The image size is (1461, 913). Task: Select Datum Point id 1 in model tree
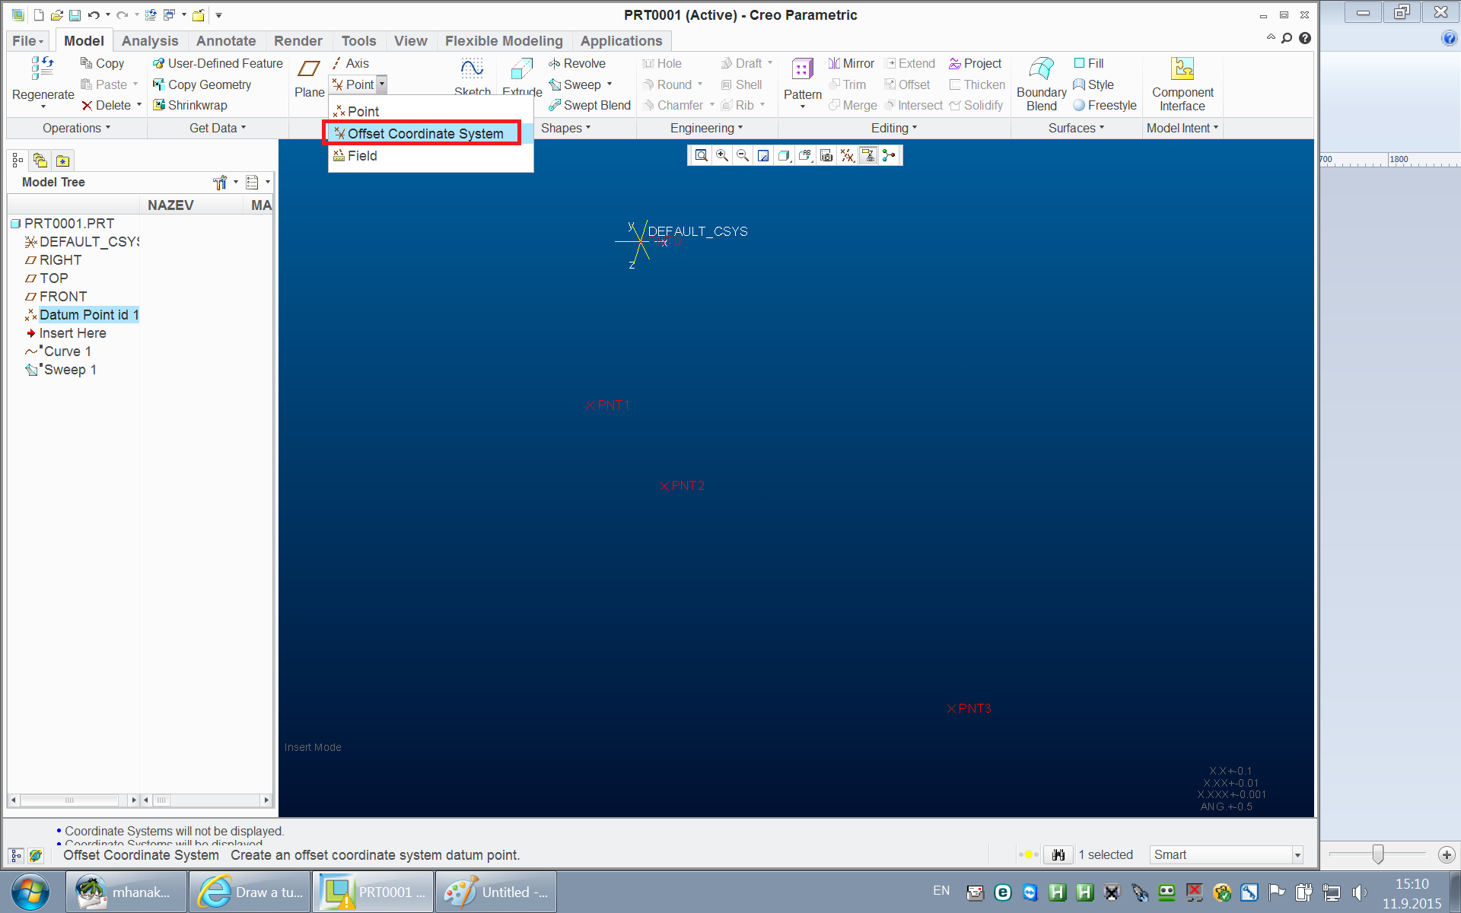click(x=81, y=315)
